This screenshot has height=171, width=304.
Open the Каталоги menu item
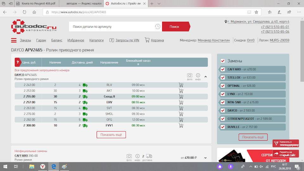click(96, 40)
